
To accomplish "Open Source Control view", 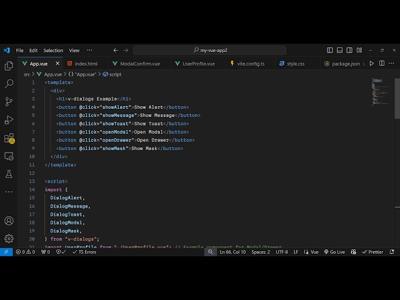I will (9, 102).
